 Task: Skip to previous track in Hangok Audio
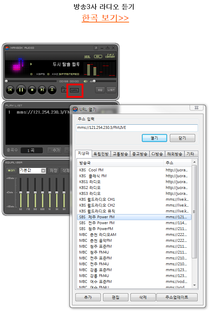click(10, 90)
